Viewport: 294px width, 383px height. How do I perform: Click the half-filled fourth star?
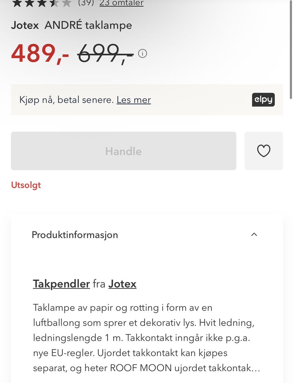point(54,3)
